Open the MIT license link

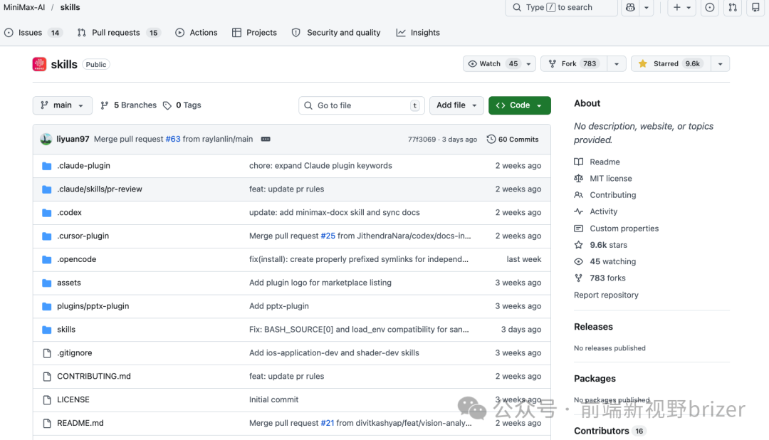[610, 179]
